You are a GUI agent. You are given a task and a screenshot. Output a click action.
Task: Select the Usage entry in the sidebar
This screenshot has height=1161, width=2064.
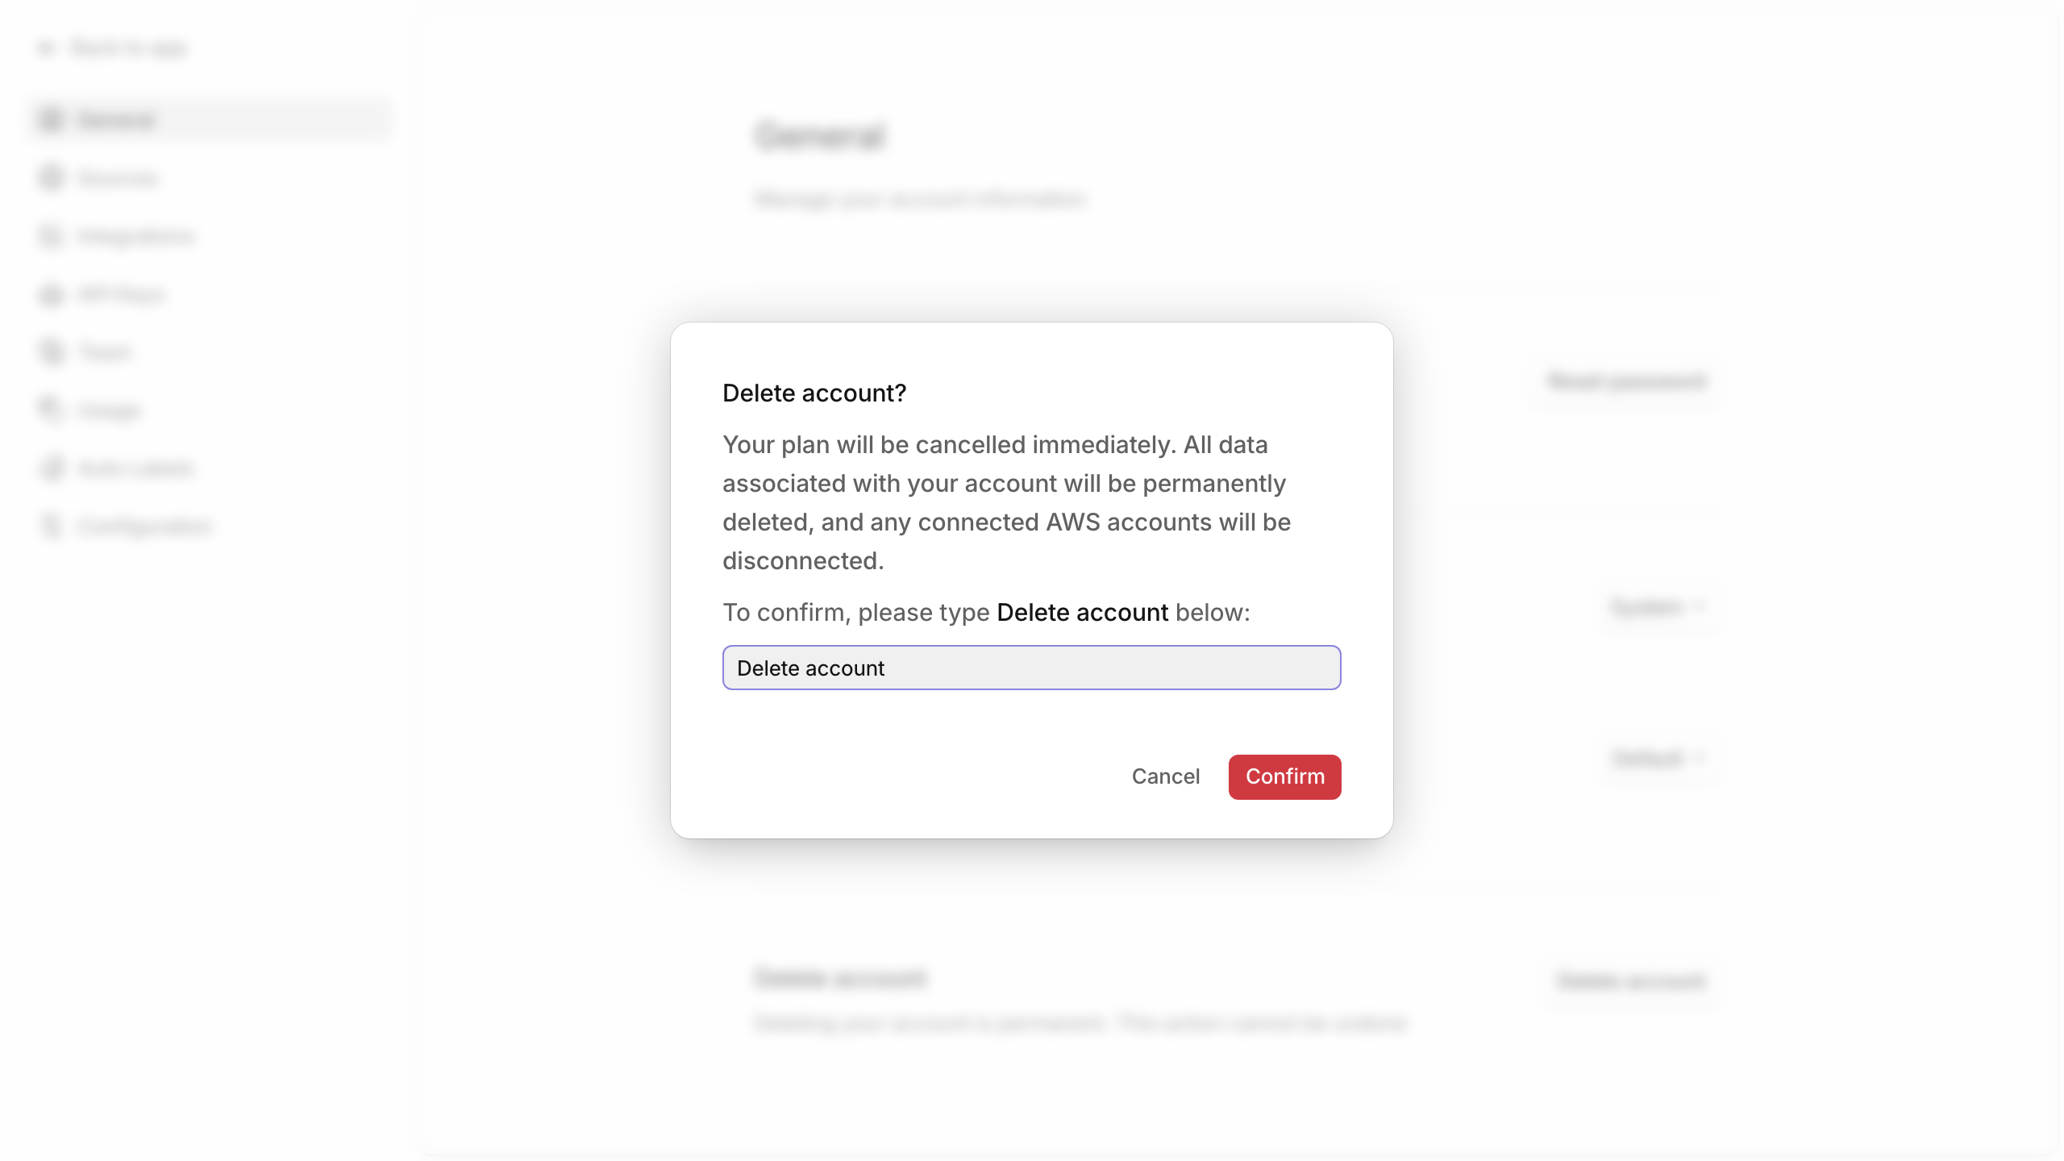tap(109, 410)
